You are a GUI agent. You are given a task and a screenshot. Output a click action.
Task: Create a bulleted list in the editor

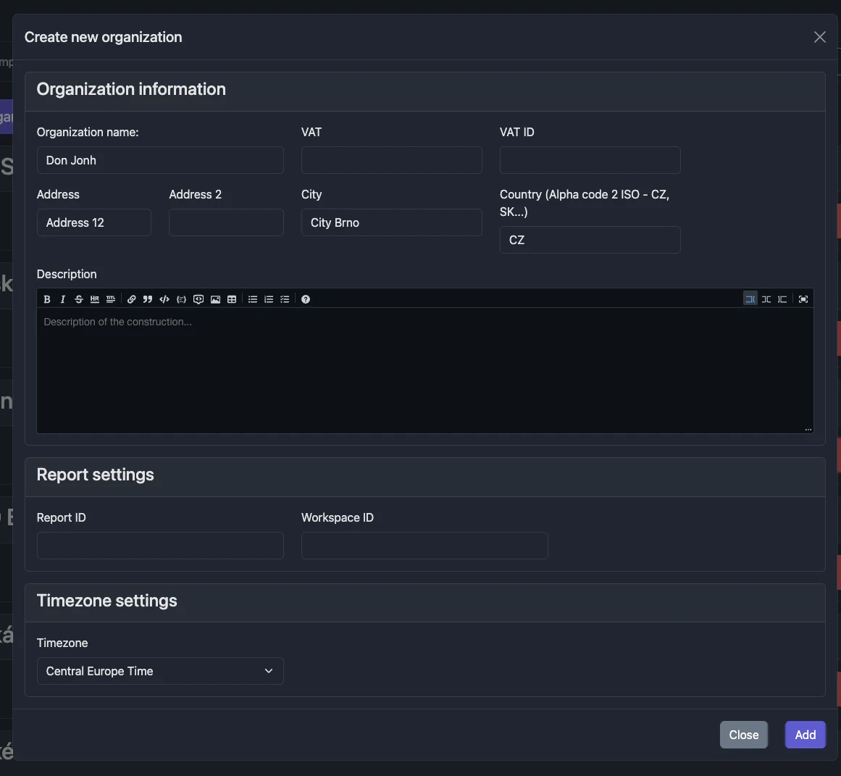(252, 299)
